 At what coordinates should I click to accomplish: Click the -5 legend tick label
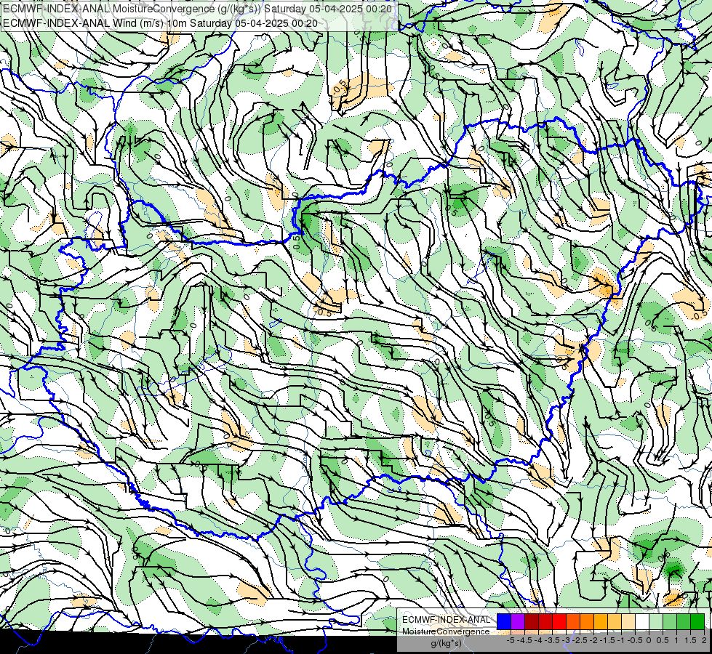511,640
